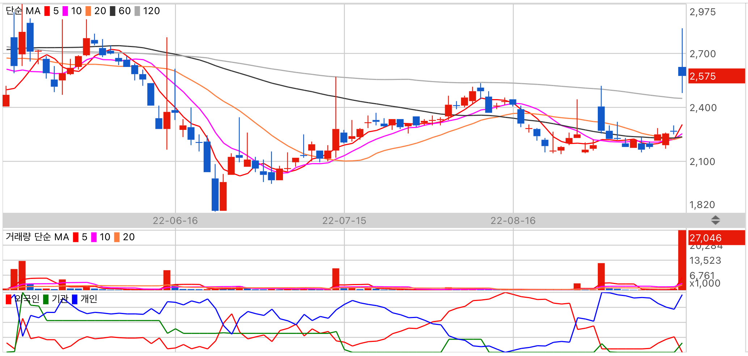Click the green 기관 investor legend swatch

click(x=46, y=299)
